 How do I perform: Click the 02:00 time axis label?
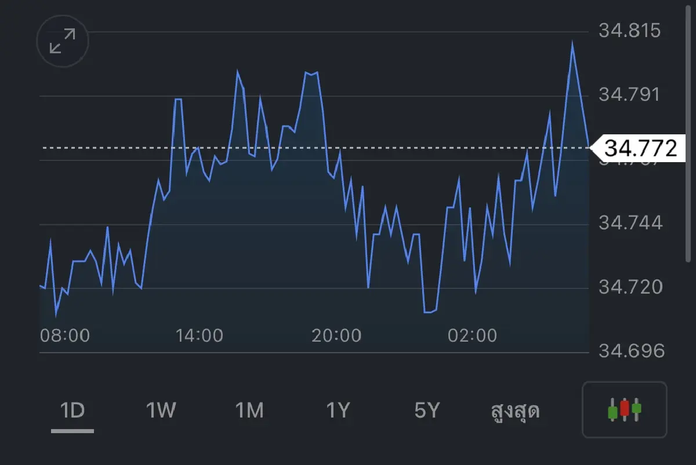pyautogui.click(x=472, y=335)
